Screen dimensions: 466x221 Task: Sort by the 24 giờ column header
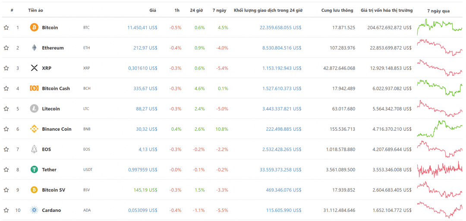coord(196,10)
